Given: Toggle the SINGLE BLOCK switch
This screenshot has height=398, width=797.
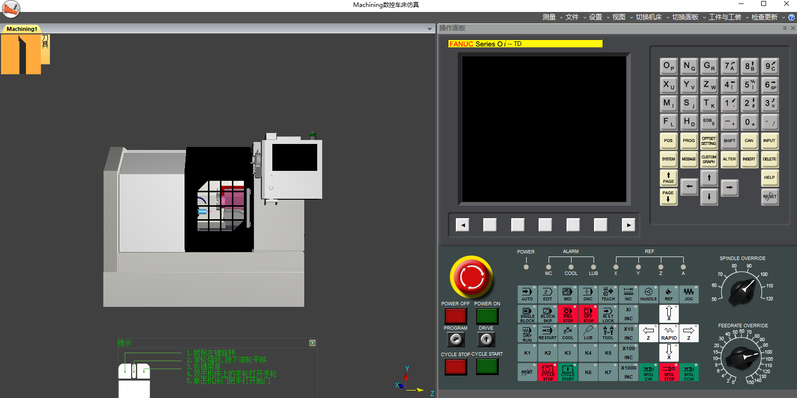Looking at the screenshot, I should pos(527,314).
